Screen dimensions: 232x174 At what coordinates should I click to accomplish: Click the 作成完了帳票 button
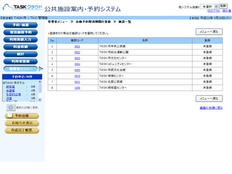[22, 130]
